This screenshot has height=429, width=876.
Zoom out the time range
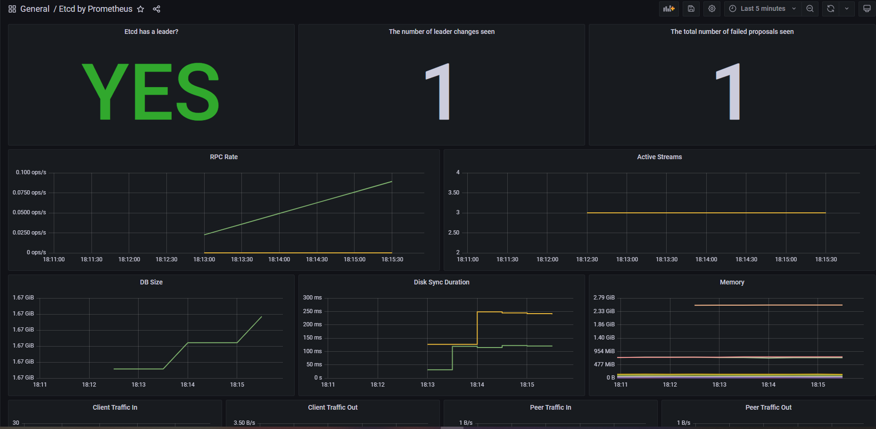(810, 8)
